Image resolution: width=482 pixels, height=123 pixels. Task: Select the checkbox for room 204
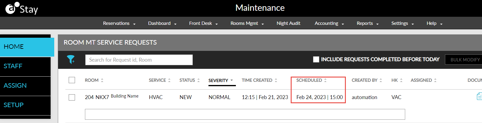(72, 97)
